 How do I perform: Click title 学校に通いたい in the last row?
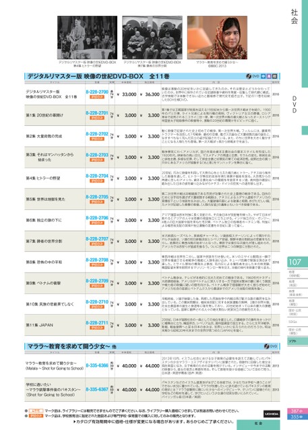38,384
